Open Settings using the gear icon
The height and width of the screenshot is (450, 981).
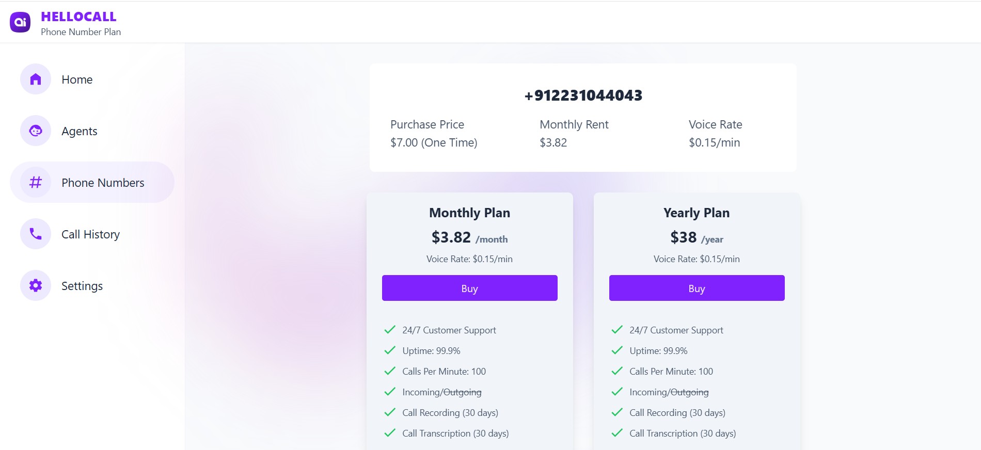35,285
